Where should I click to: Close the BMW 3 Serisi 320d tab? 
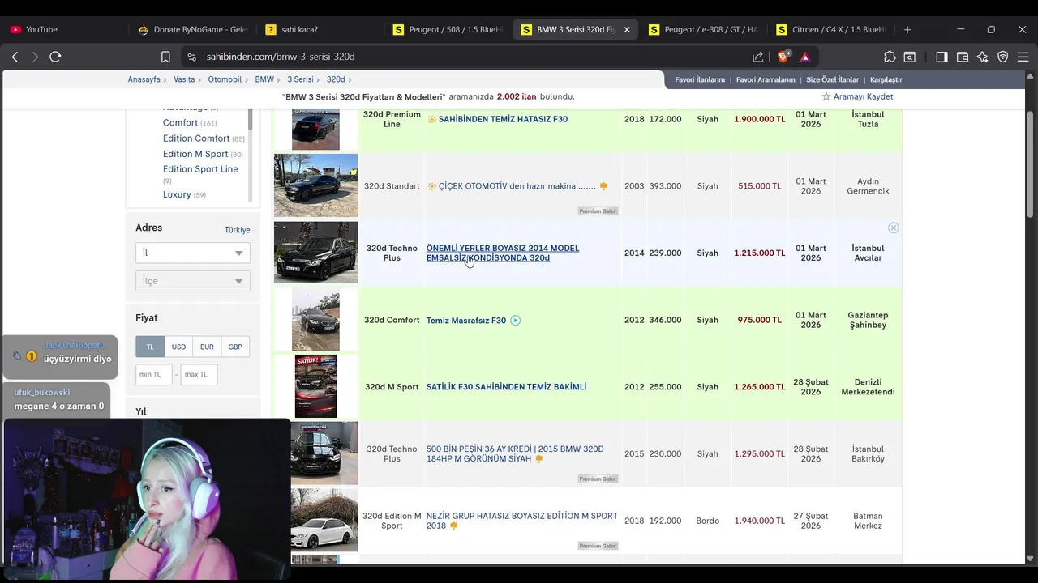click(x=627, y=29)
